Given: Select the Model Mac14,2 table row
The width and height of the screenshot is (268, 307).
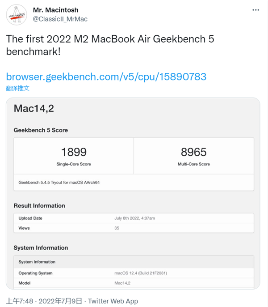Looking at the screenshot, I should point(134,283).
